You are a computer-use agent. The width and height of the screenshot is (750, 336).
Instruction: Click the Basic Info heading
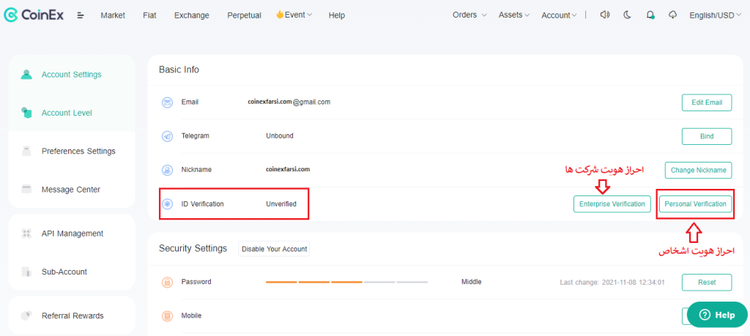(x=179, y=70)
